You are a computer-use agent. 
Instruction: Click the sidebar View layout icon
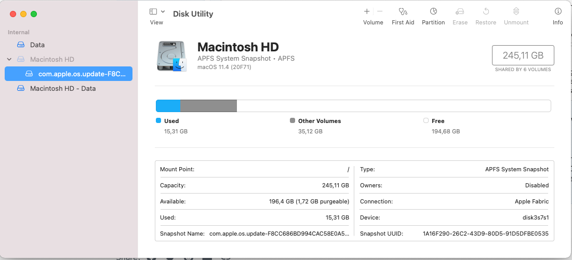(153, 11)
